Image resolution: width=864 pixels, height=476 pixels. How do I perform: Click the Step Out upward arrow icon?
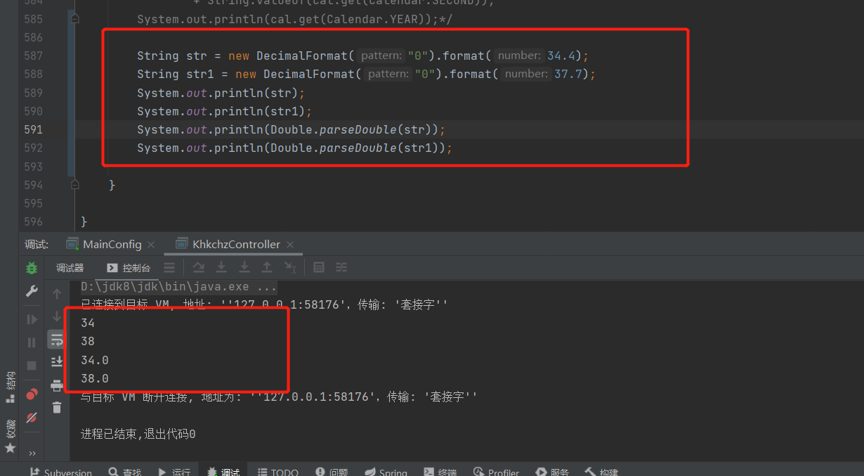click(x=267, y=267)
